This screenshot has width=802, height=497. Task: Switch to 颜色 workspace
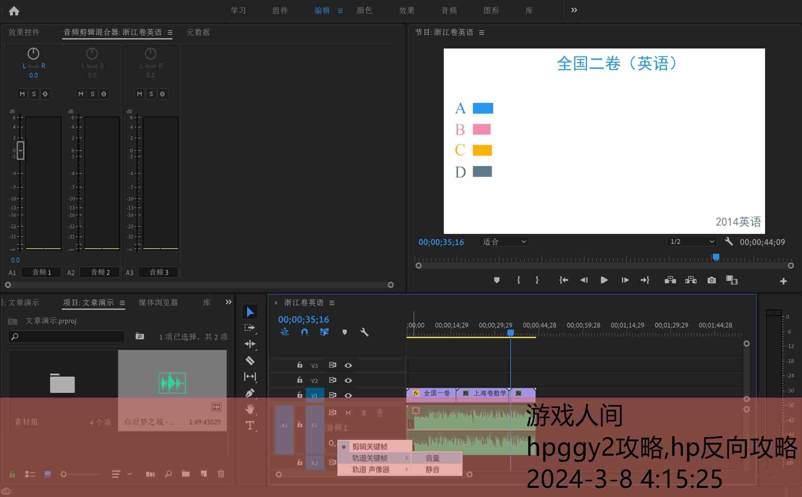pyautogui.click(x=364, y=11)
